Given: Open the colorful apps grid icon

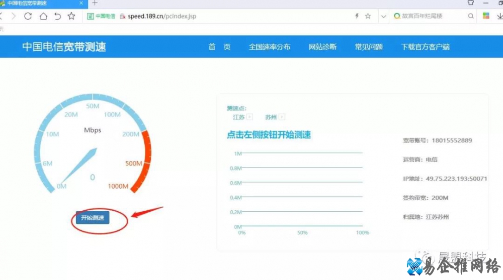Looking at the screenshot, I should 486,16.
